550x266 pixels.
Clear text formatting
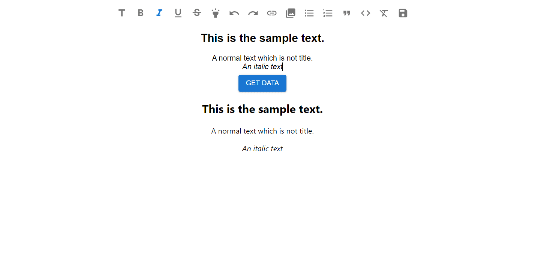point(384,13)
